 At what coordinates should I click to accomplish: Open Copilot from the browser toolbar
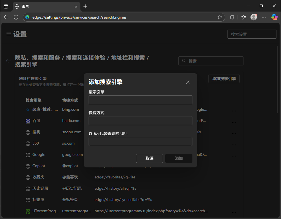point(274,17)
